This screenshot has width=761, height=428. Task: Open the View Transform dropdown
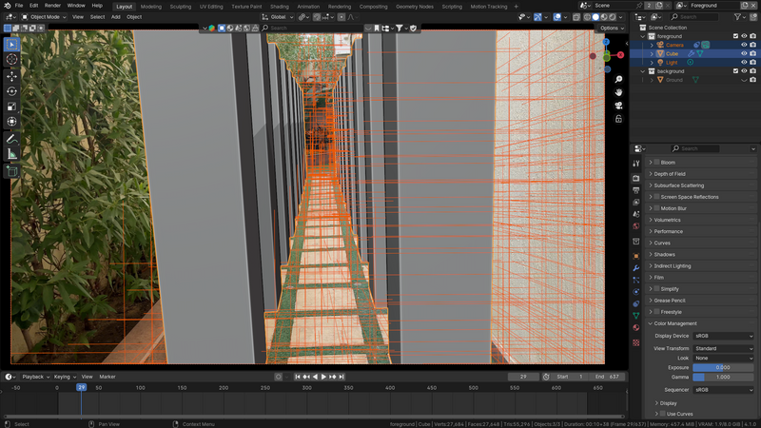[x=723, y=348]
